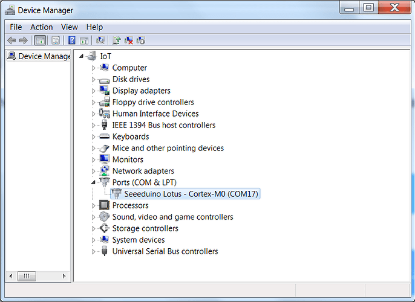Select the Network adapters category
Viewport: 415px width, 302px height.
point(143,171)
